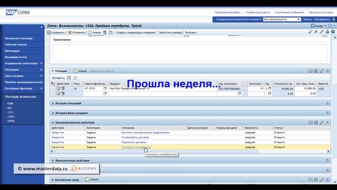The image size is (337, 190).
Task: Collapse the Запланированные действия section
Action: [x=53, y=122]
